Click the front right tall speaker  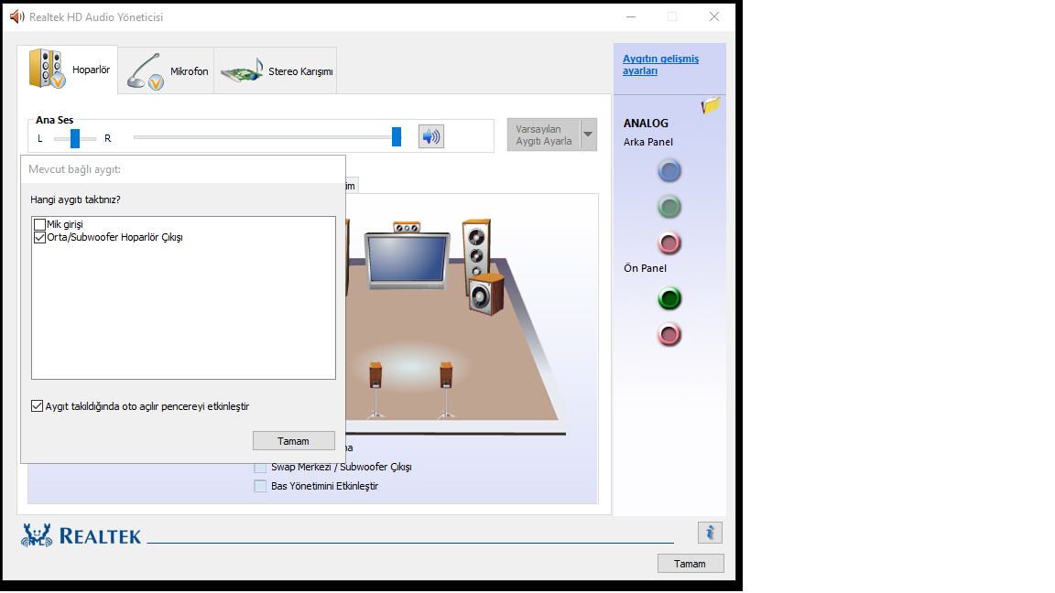tap(476, 247)
